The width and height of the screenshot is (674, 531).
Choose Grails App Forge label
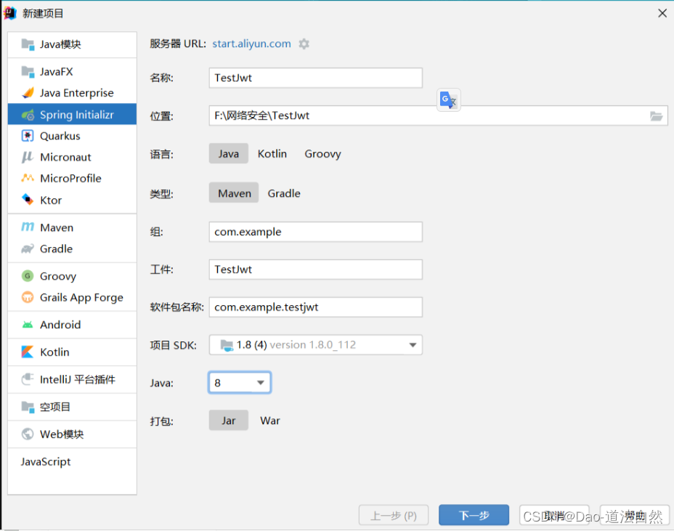click(81, 298)
